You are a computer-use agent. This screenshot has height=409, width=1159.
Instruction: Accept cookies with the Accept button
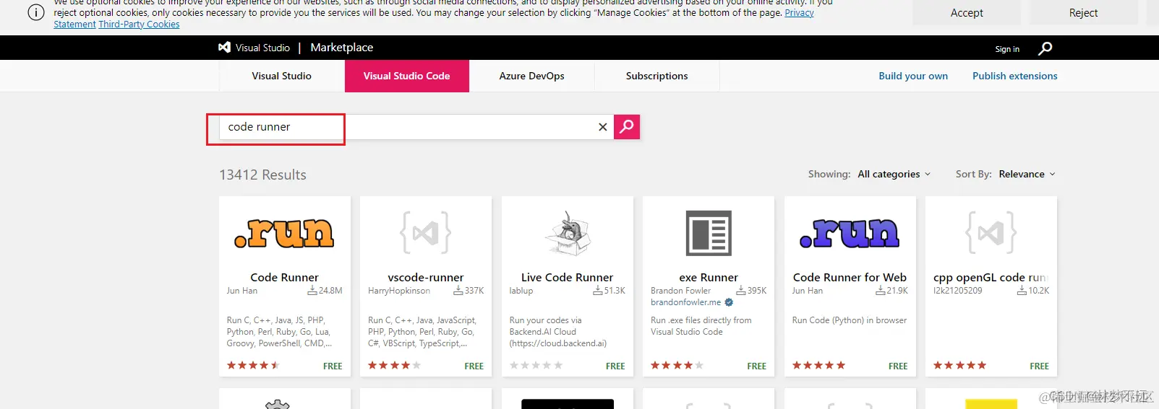pos(967,13)
